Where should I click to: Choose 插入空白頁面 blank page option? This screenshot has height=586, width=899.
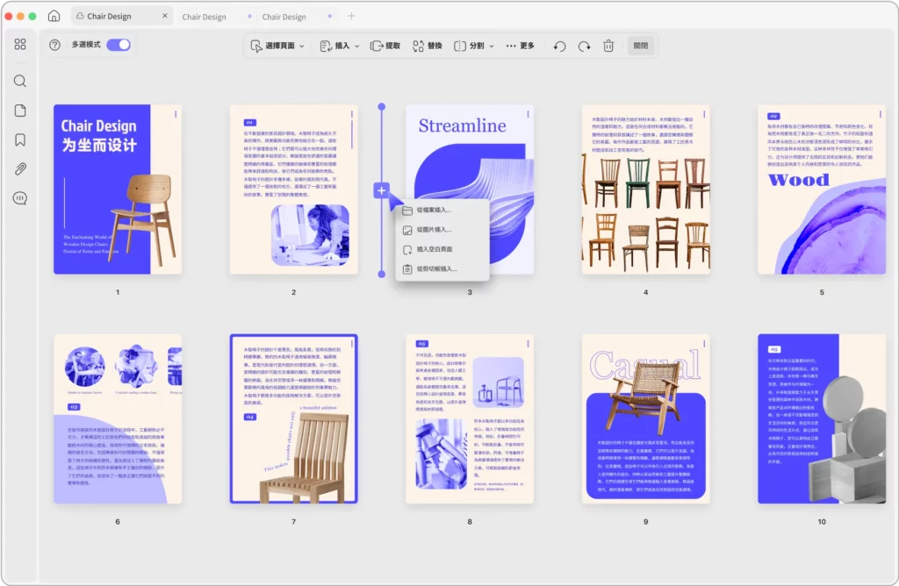click(435, 249)
